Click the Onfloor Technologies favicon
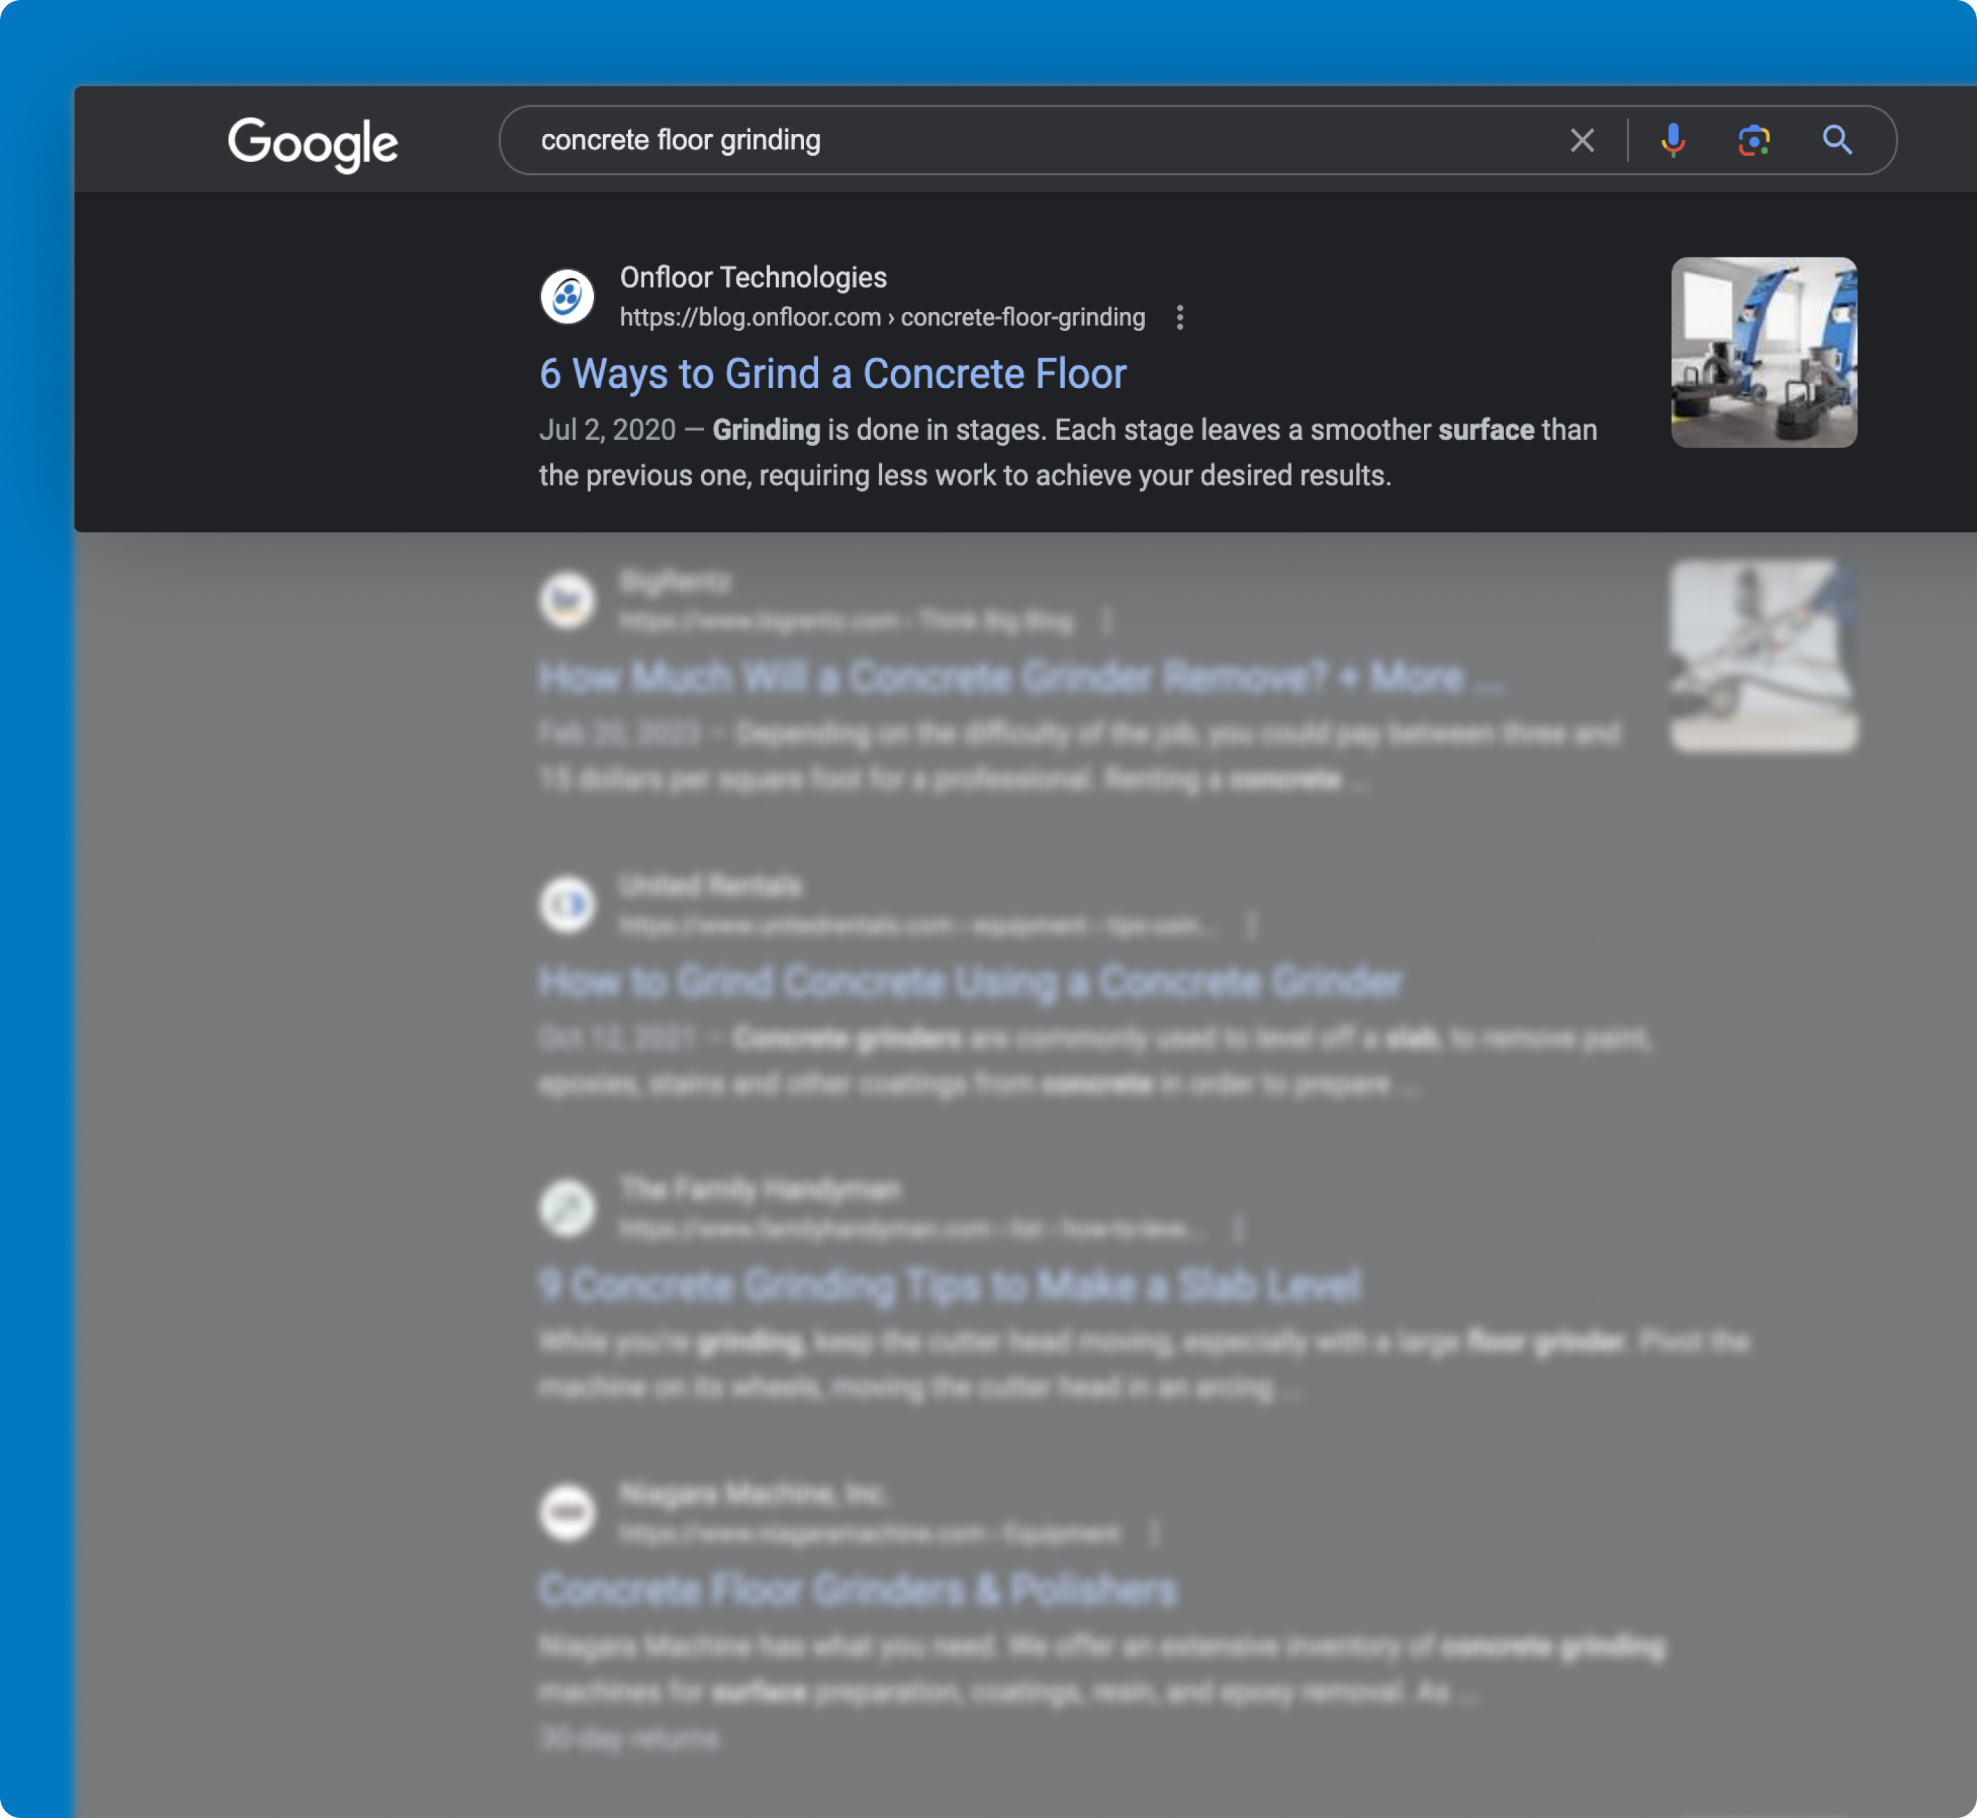Image resolution: width=1977 pixels, height=1818 pixels. (567, 296)
